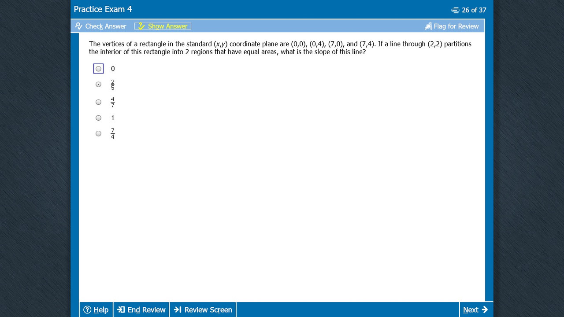Click the End Review exit icon
Screen dimensions: 564x317
[x=121, y=310]
